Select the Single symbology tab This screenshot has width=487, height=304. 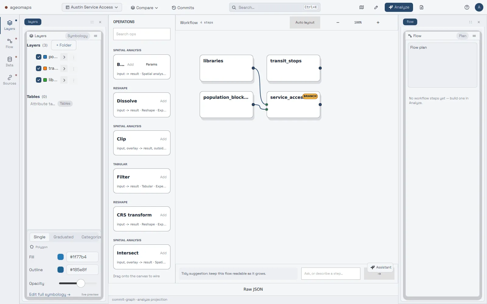(40, 237)
